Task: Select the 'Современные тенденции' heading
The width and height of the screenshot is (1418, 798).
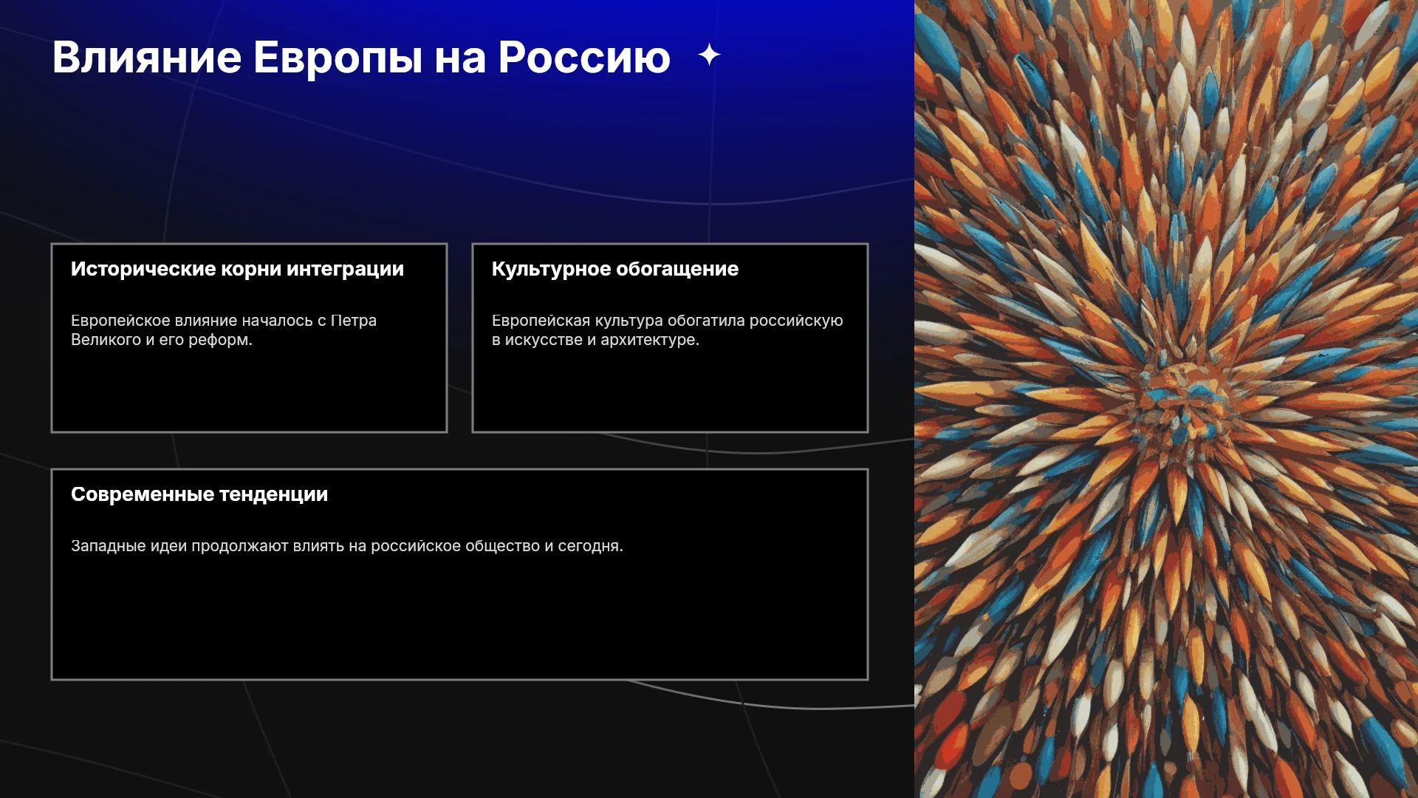Action: click(199, 494)
